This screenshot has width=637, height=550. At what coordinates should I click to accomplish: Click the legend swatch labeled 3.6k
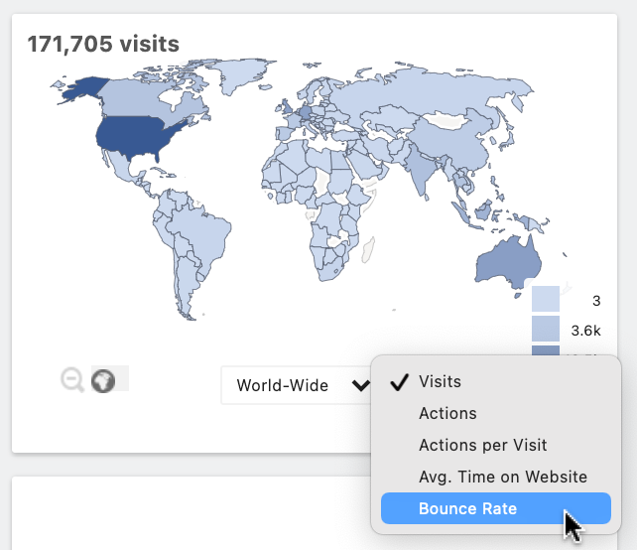[x=546, y=329]
